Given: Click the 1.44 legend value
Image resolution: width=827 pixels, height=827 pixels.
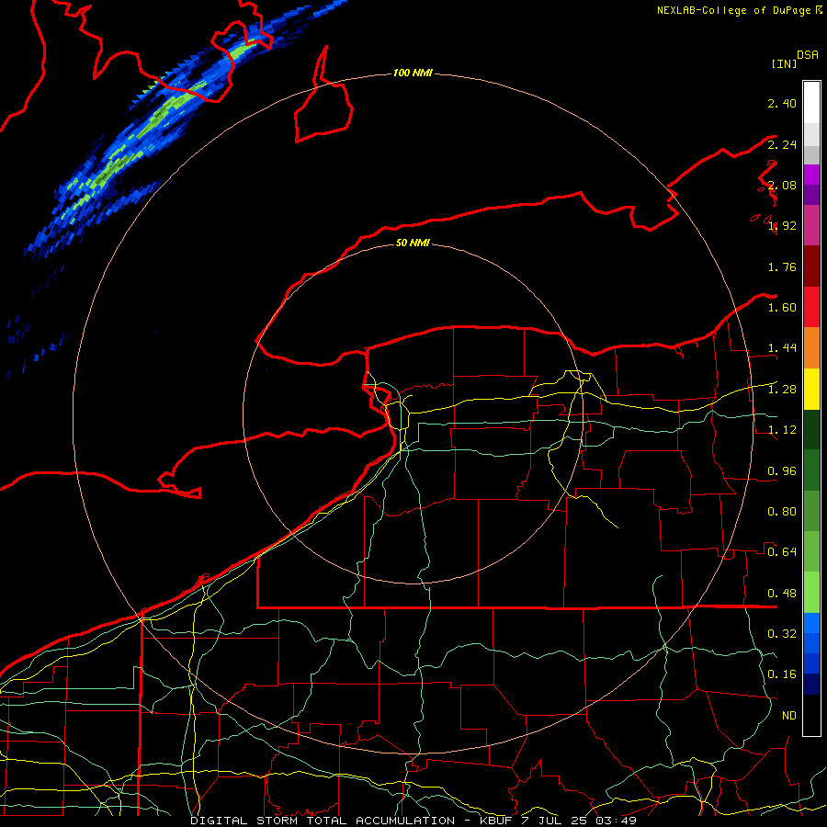Looking at the screenshot, I should pyautogui.click(x=782, y=348).
